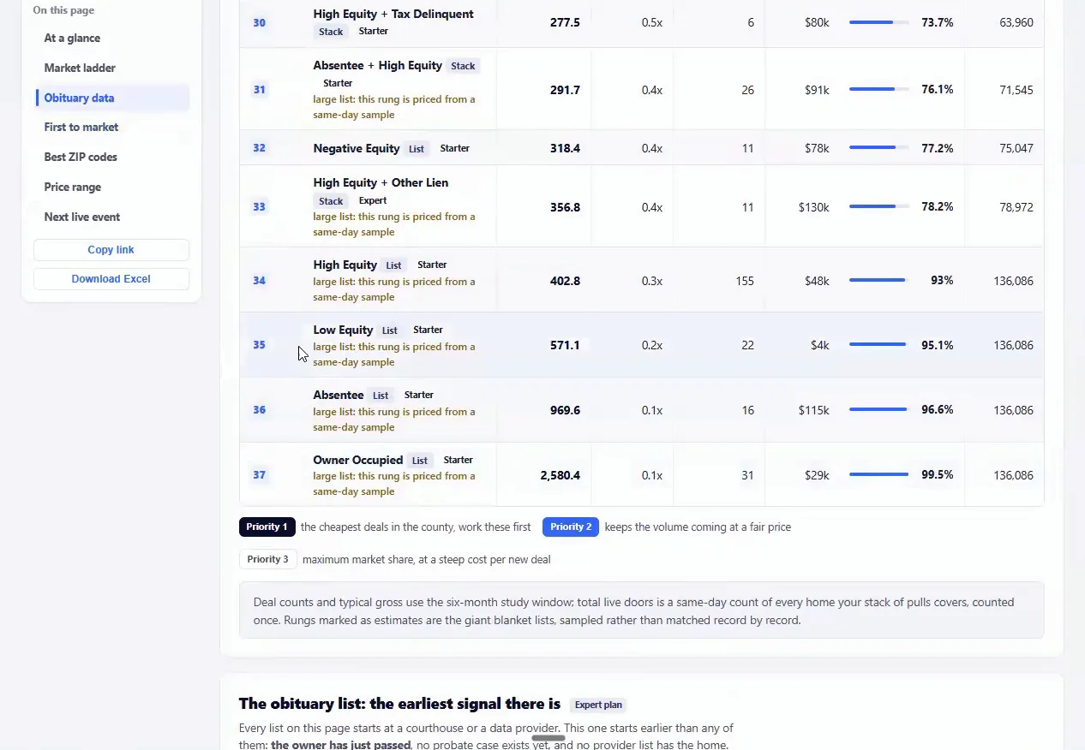
Task: Click the Priority 2 legend badge
Action: 571,527
